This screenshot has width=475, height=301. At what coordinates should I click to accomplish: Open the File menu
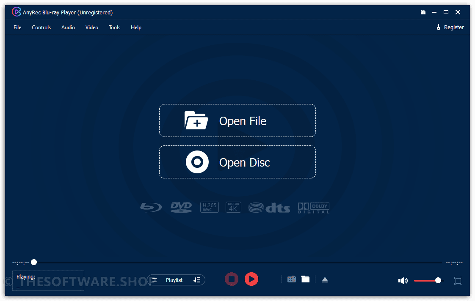pyautogui.click(x=17, y=27)
